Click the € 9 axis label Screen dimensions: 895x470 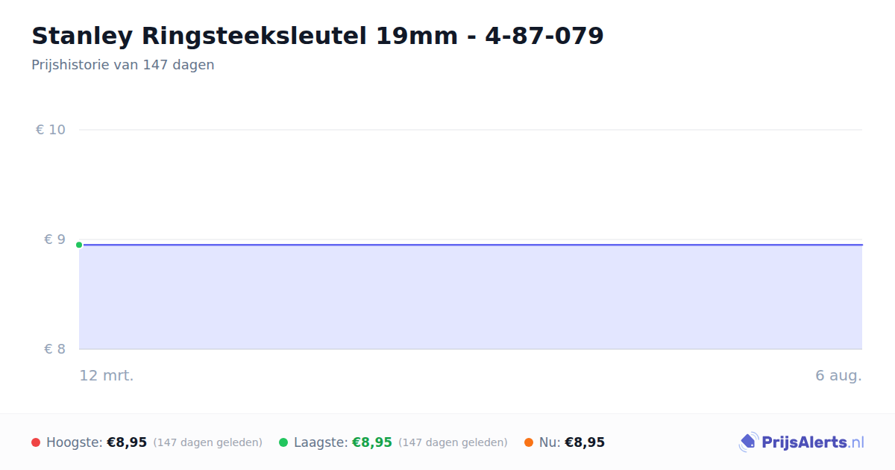pos(54,239)
